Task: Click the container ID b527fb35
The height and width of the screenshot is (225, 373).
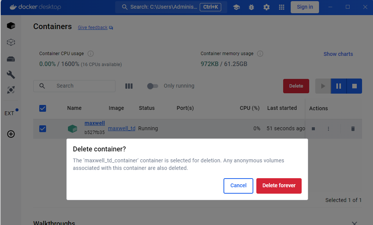Action: (94, 133)
